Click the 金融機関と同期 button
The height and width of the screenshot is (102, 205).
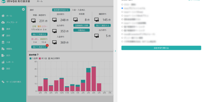tap(82, 25)
